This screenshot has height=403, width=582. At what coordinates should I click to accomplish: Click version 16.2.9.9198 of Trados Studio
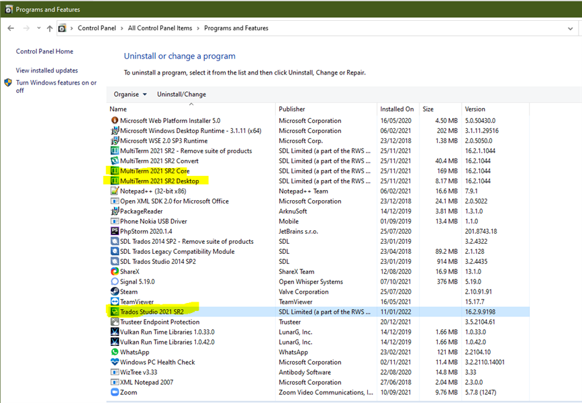(480, 312)
